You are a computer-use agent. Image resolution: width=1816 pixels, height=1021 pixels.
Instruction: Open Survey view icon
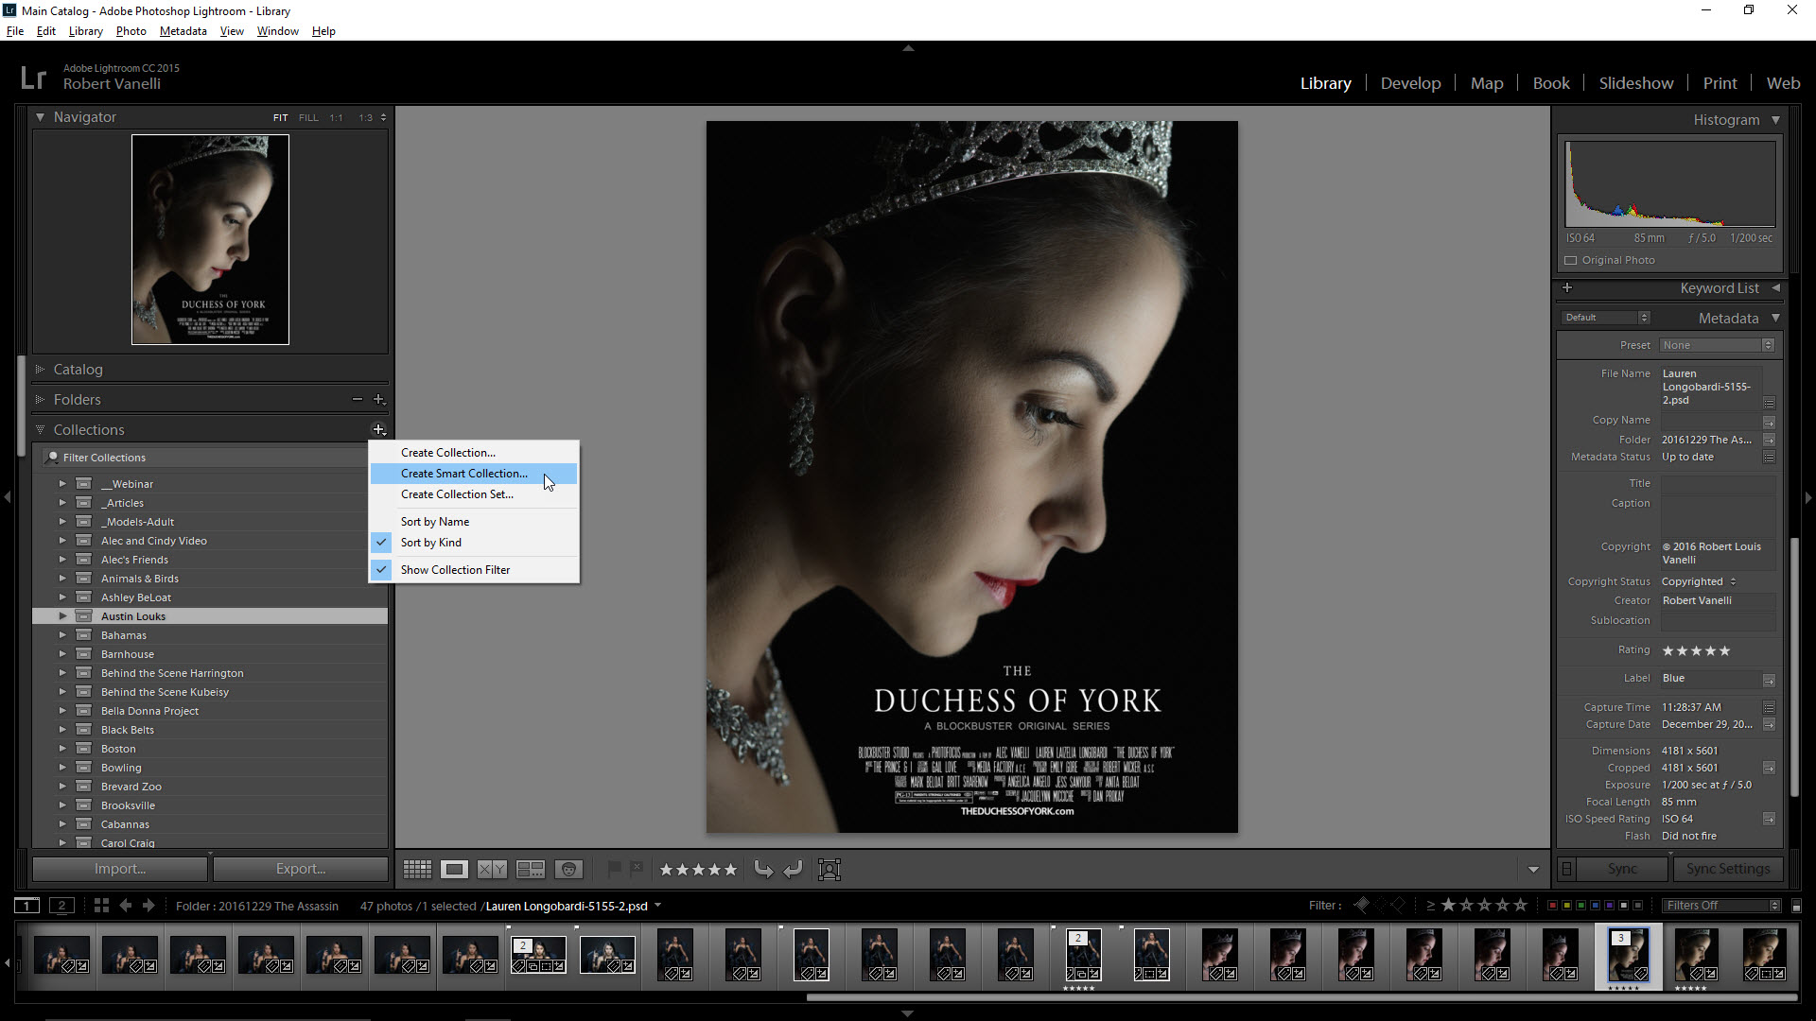(530, 870)
